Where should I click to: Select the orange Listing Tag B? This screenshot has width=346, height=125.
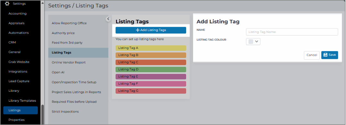(151, 55)
